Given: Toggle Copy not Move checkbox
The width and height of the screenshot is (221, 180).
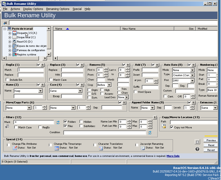Looking at the screenshot, I should (172, 127).
